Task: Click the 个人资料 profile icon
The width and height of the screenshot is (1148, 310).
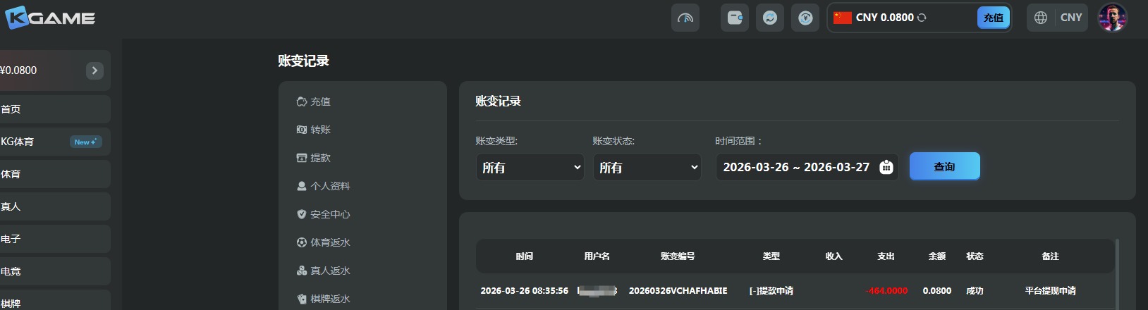Action: 302,186
